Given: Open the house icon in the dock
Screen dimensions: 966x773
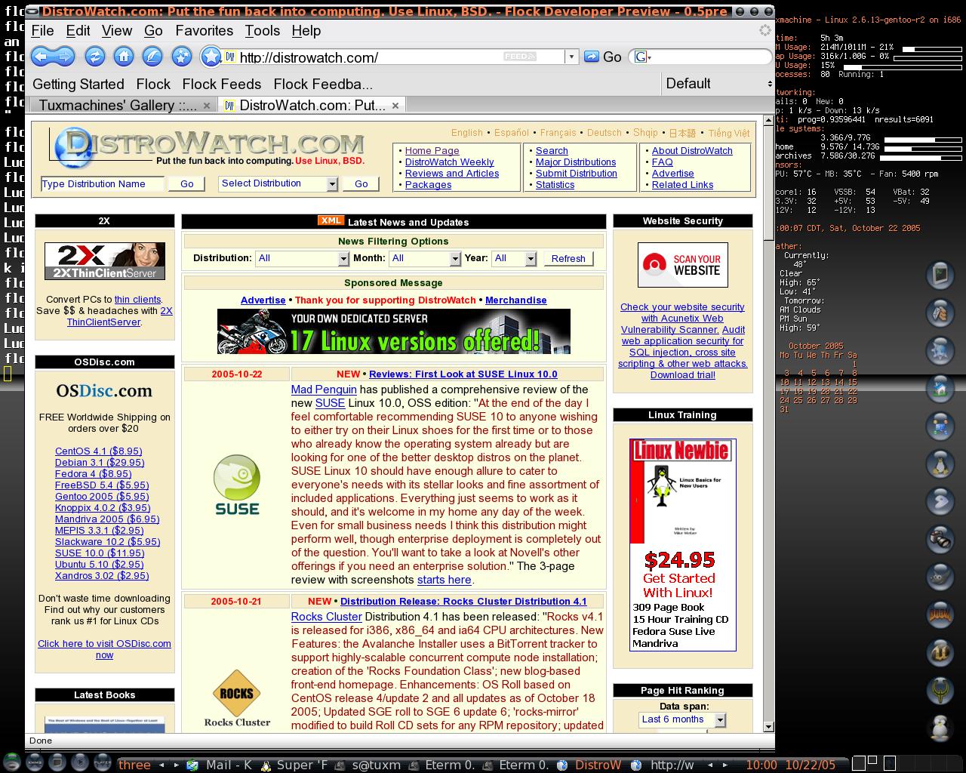Looking at the screenshot, I should coord(940,388).
